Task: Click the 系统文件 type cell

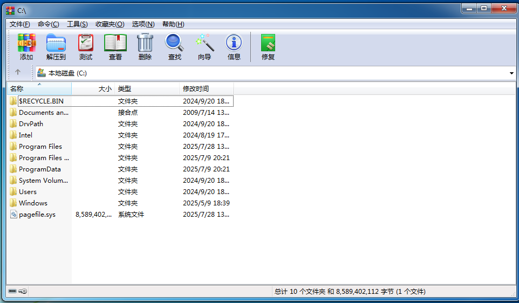Action: pyautogui.click(x=131, y=215)
